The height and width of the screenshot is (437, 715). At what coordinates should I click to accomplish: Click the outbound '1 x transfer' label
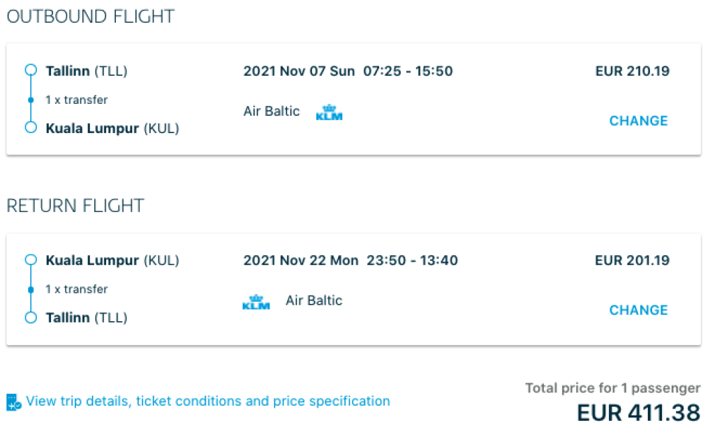pos(77,100)
